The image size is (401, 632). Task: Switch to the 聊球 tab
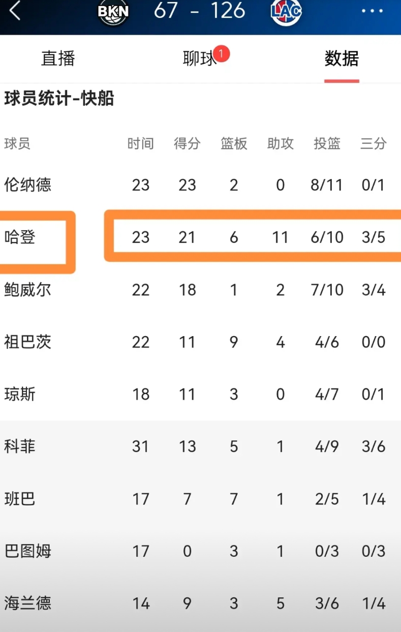(200, 59)
